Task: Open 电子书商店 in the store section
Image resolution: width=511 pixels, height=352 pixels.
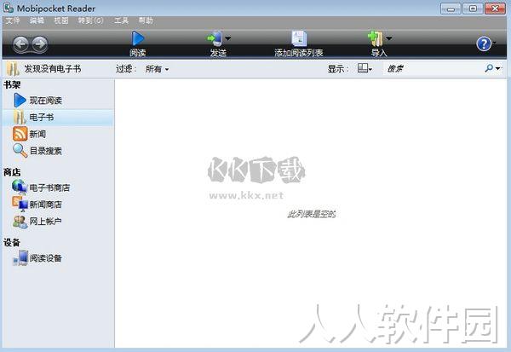Action: [41, 188]
